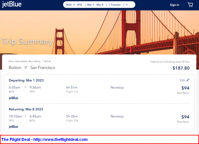The image size is (199, 144).
Task: Click the edit pencil icon
Action: 188,80
